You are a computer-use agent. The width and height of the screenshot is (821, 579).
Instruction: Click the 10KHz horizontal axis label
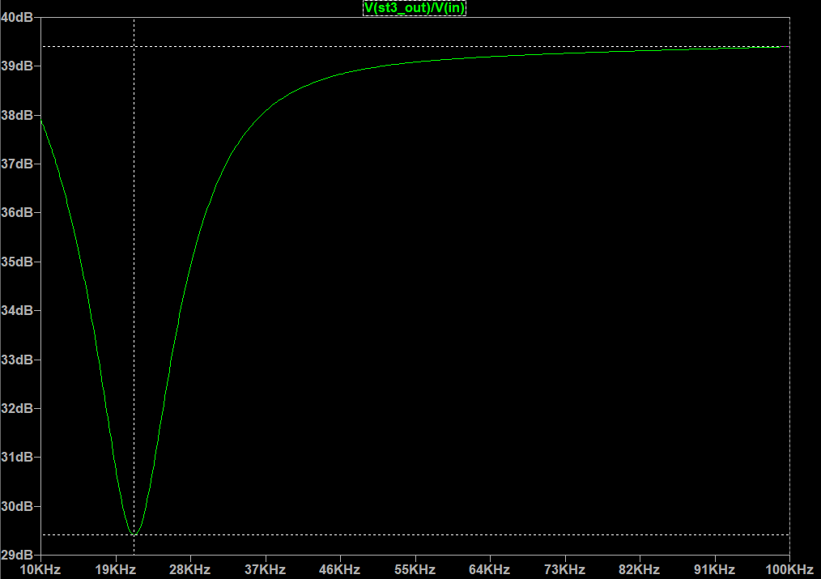[x=40, y=570]
